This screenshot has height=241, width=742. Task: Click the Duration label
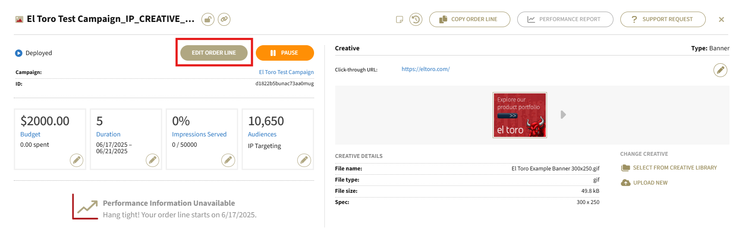[x=108, y=134]
